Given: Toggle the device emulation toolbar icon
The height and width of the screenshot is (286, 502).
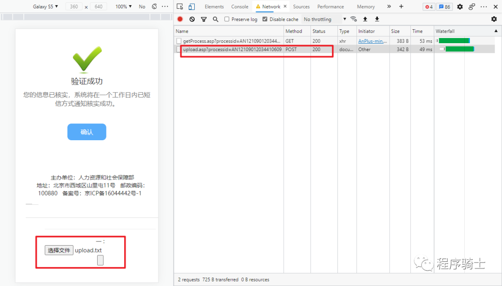Looking at the screenshot, I should click(x=192, y=6).
